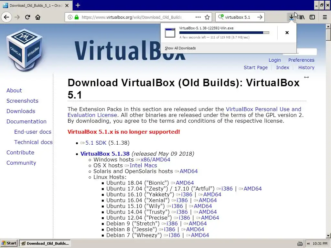331x248 pixels.
Task: Click Show All Downloads
Action: point(180,48)
